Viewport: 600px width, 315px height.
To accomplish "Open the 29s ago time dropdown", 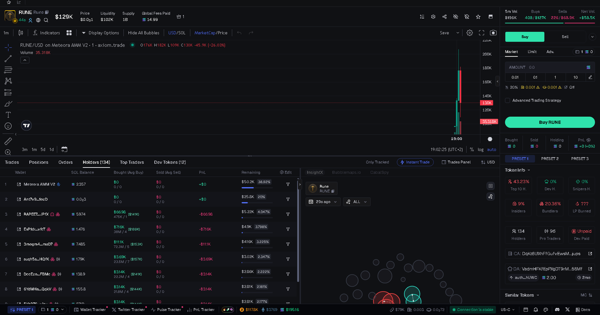I will click(x=323, y=202).
